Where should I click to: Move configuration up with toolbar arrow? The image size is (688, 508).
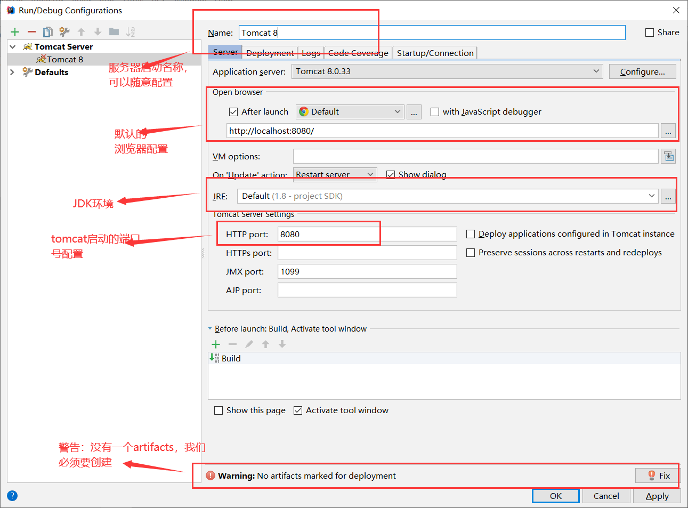[x=81, y=32]
